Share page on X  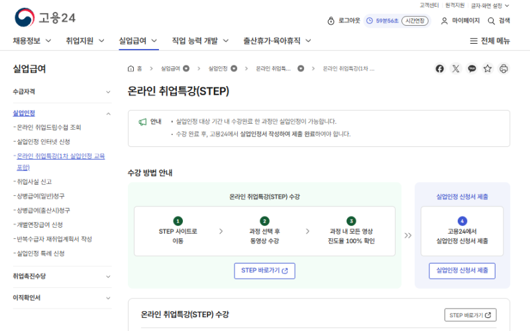(456, 69)
